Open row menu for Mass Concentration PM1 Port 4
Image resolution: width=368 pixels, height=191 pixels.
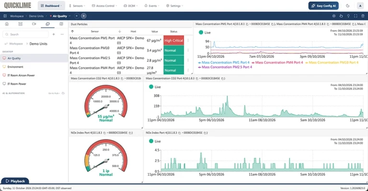point(188,40)
